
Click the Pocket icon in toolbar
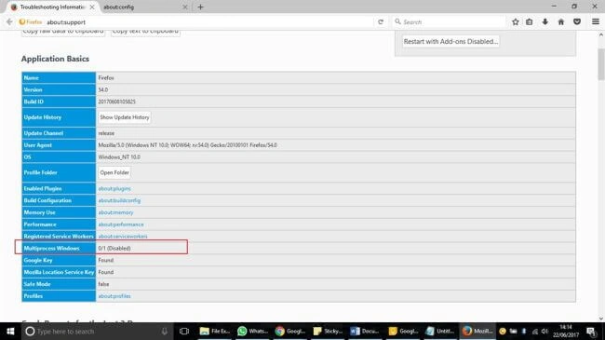(x=577, y=22)
